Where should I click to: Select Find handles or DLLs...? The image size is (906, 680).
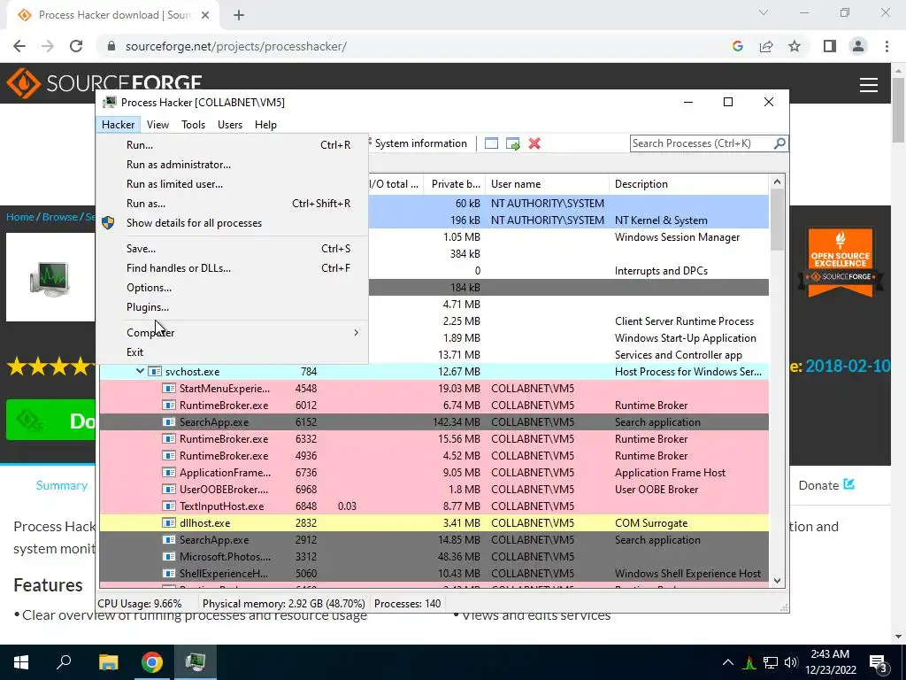[233, 267]
